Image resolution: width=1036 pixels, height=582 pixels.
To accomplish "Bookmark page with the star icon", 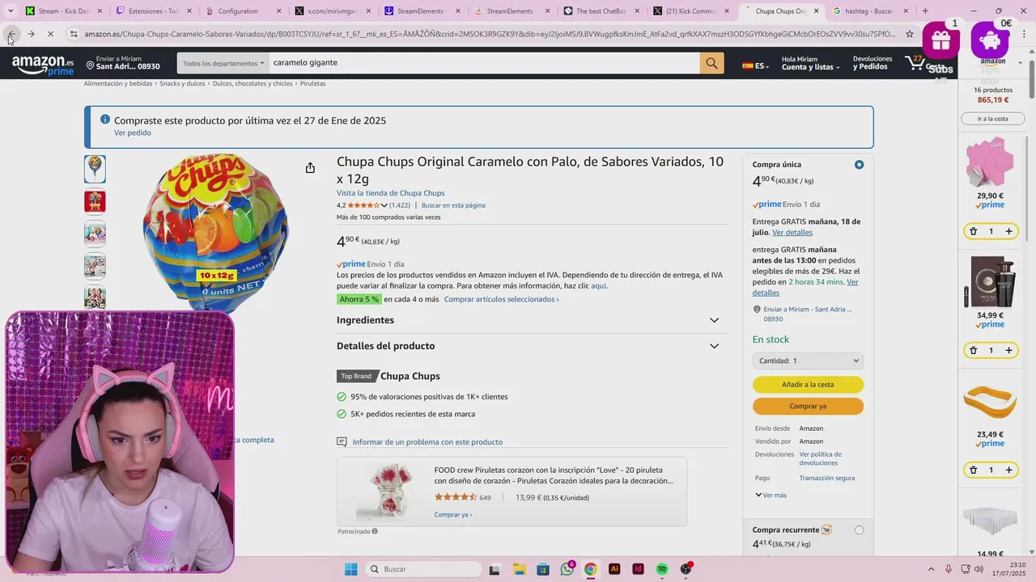I will pos(910,34).
